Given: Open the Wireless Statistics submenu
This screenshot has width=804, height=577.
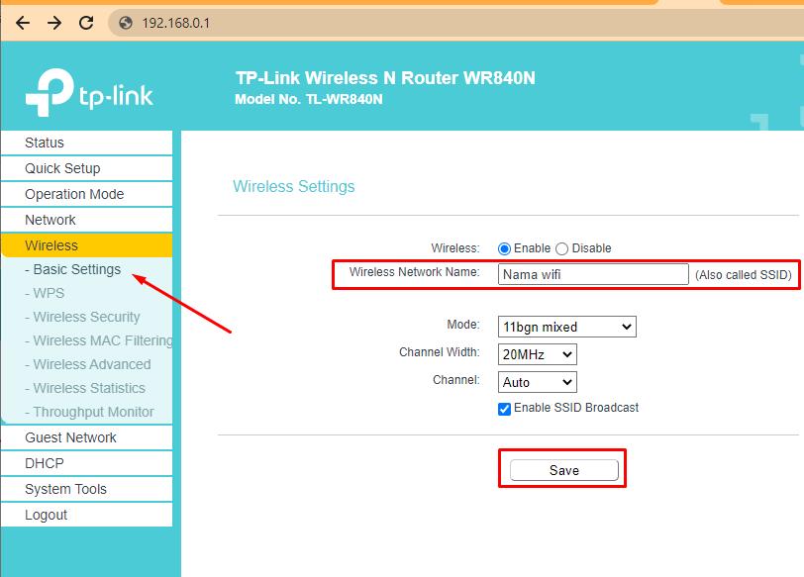Looking at the screenshot, I should (84, 388).
